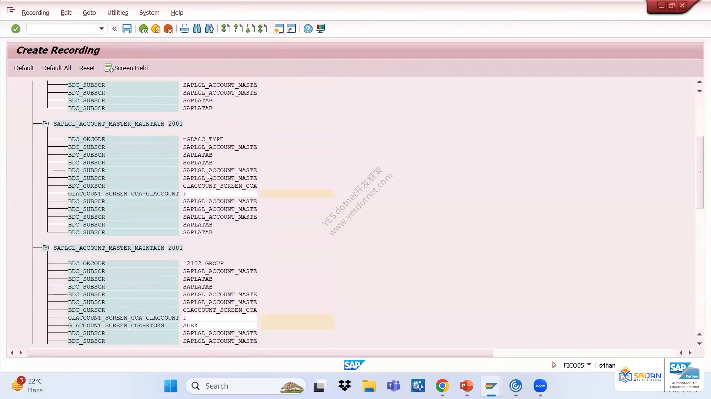This screenshot has height=399, width=711.
Task: Click the Default All button
Action: (x=56, y=68)
